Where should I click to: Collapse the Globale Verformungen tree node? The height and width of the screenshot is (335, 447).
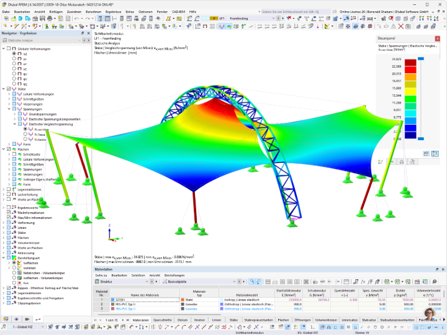4,49
